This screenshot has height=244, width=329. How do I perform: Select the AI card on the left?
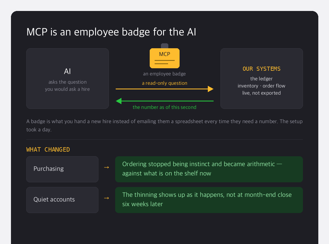(x=67, y=78)
